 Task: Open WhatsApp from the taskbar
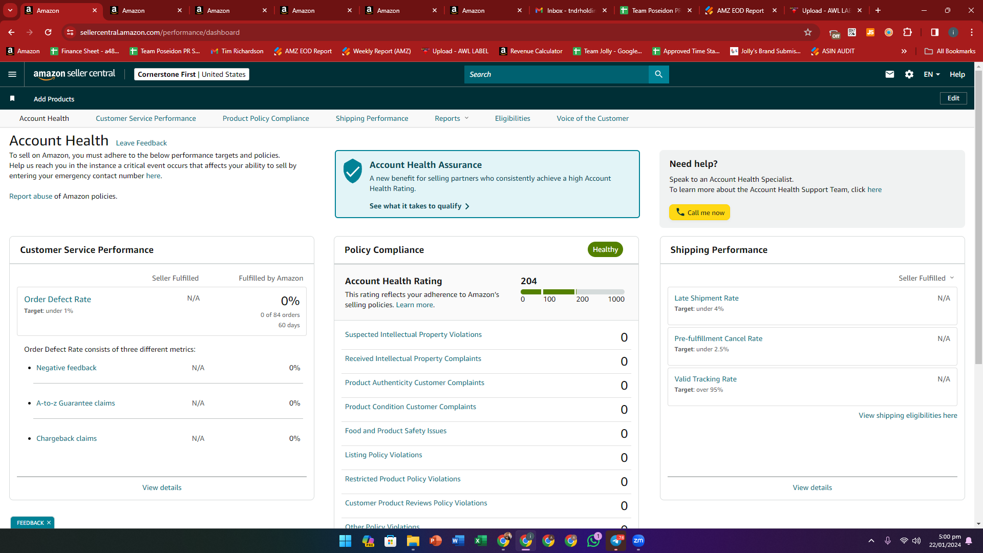(593, 541)
